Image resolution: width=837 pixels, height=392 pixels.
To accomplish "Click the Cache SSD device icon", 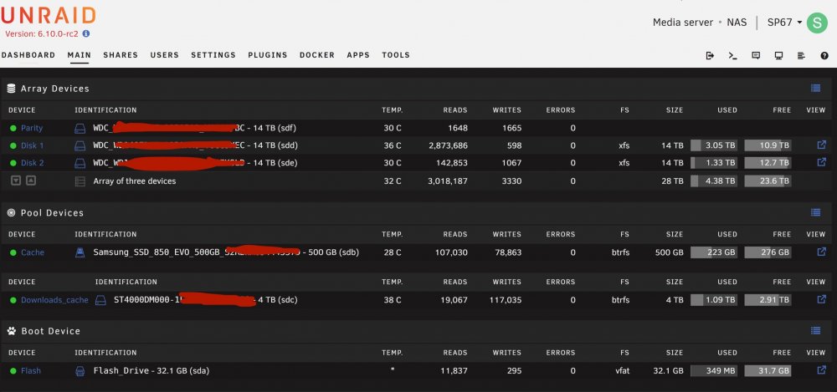I will point(80,252).
